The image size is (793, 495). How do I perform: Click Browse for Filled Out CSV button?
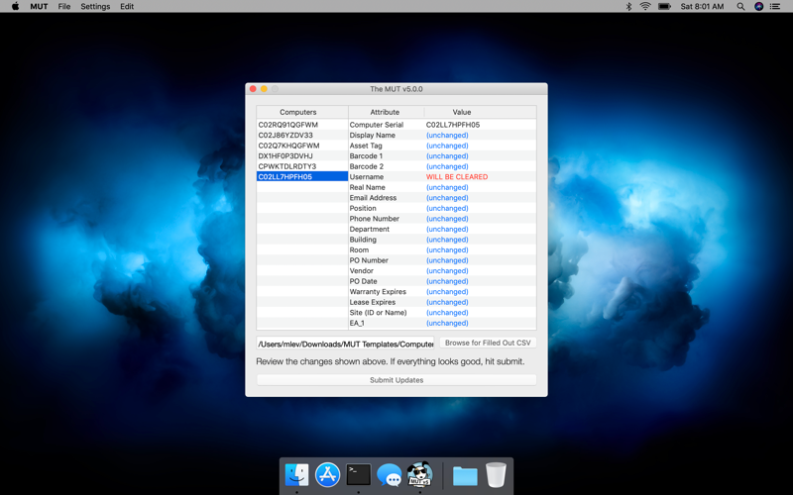point(488,343)
